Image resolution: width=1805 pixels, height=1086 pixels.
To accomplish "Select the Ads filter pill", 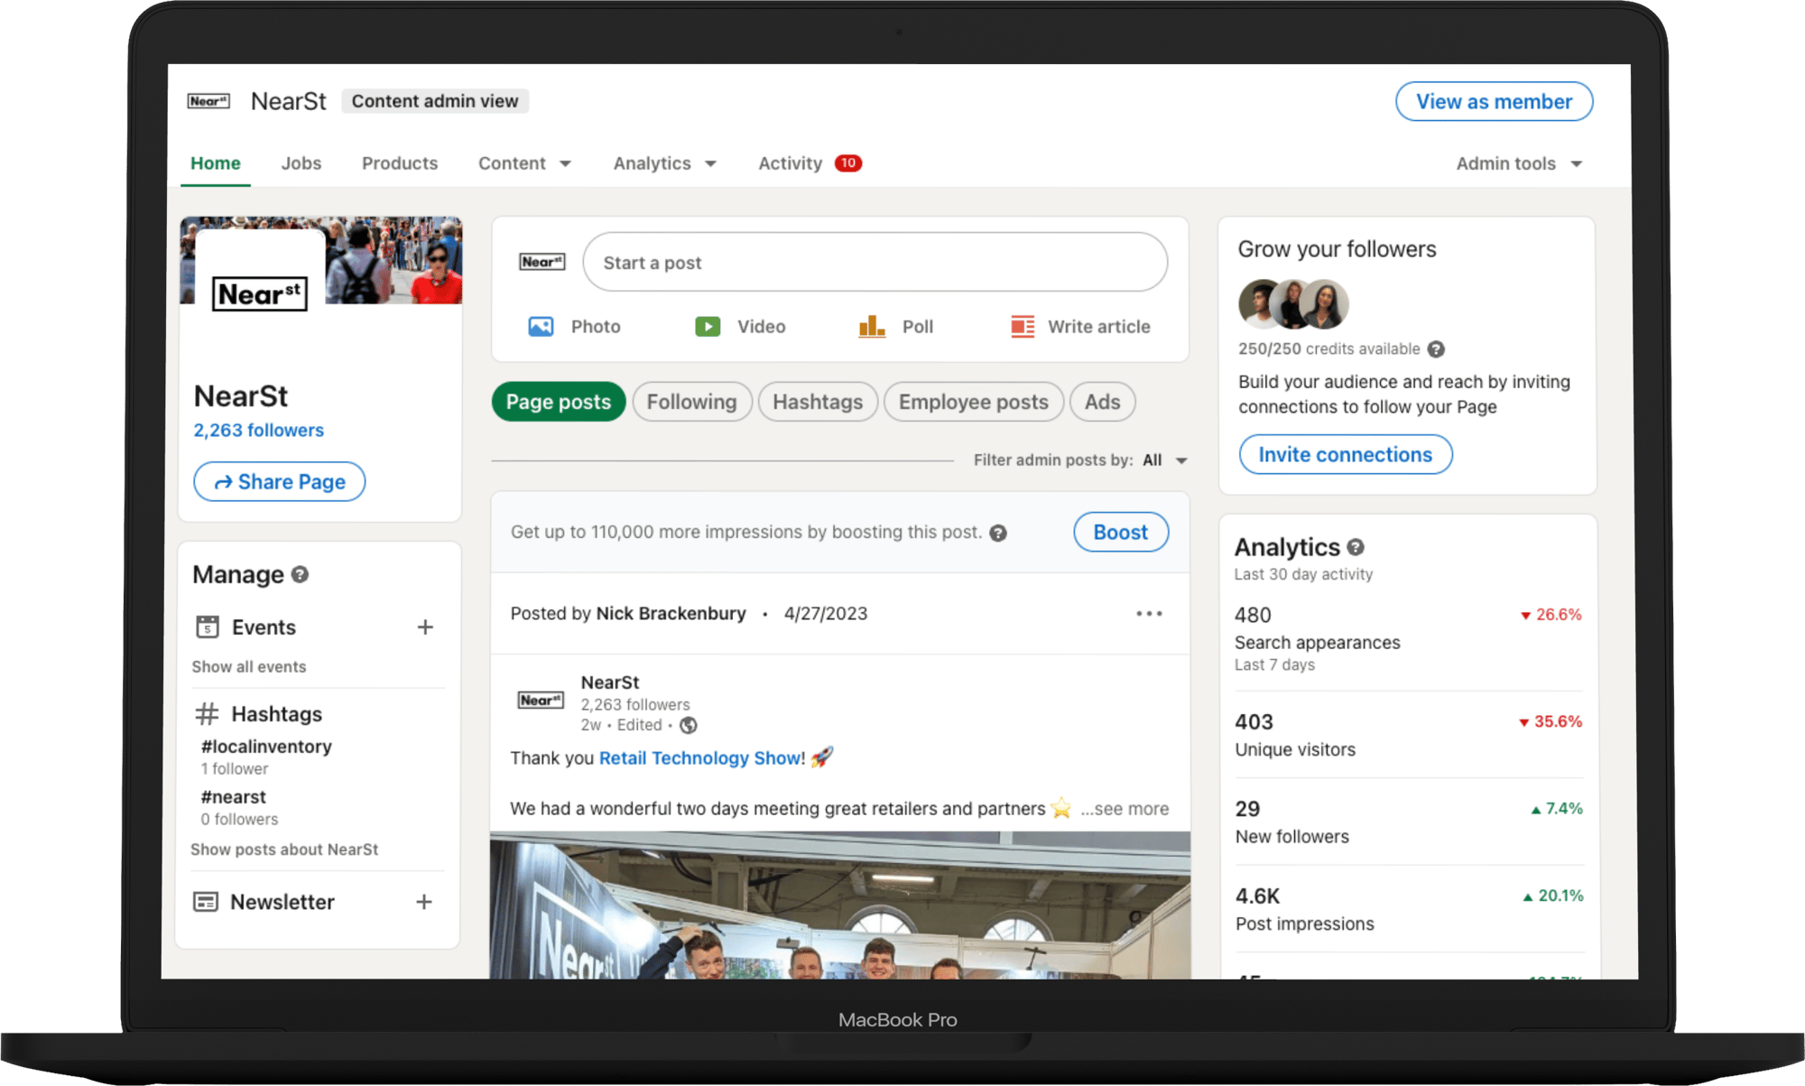I will pos(1103,402).
